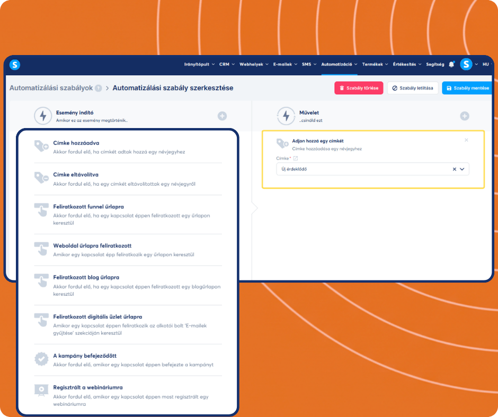
Task: Select the Címke hozzáadva trigger title
Action: [76, 143]
